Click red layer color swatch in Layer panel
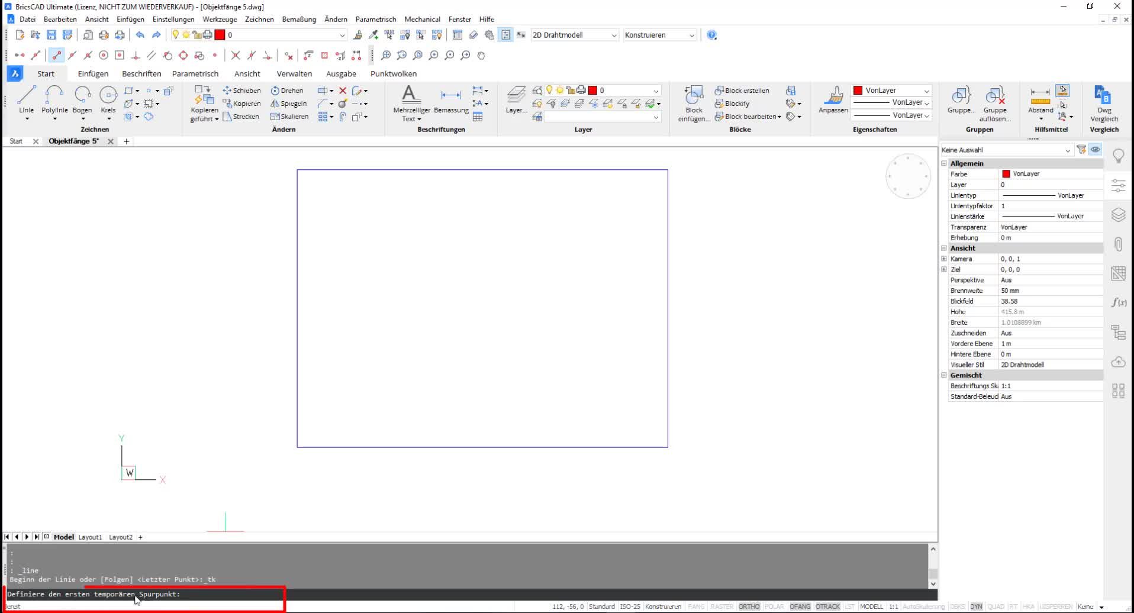The width and height of the screenshot is (1134, 613). click(592, 91)
